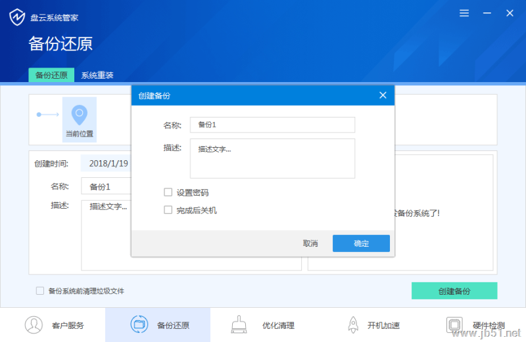Screen dimensions: 526x342
Task: Check 备份系统前清理垃圾文件 option
Action: click(40, 290)
